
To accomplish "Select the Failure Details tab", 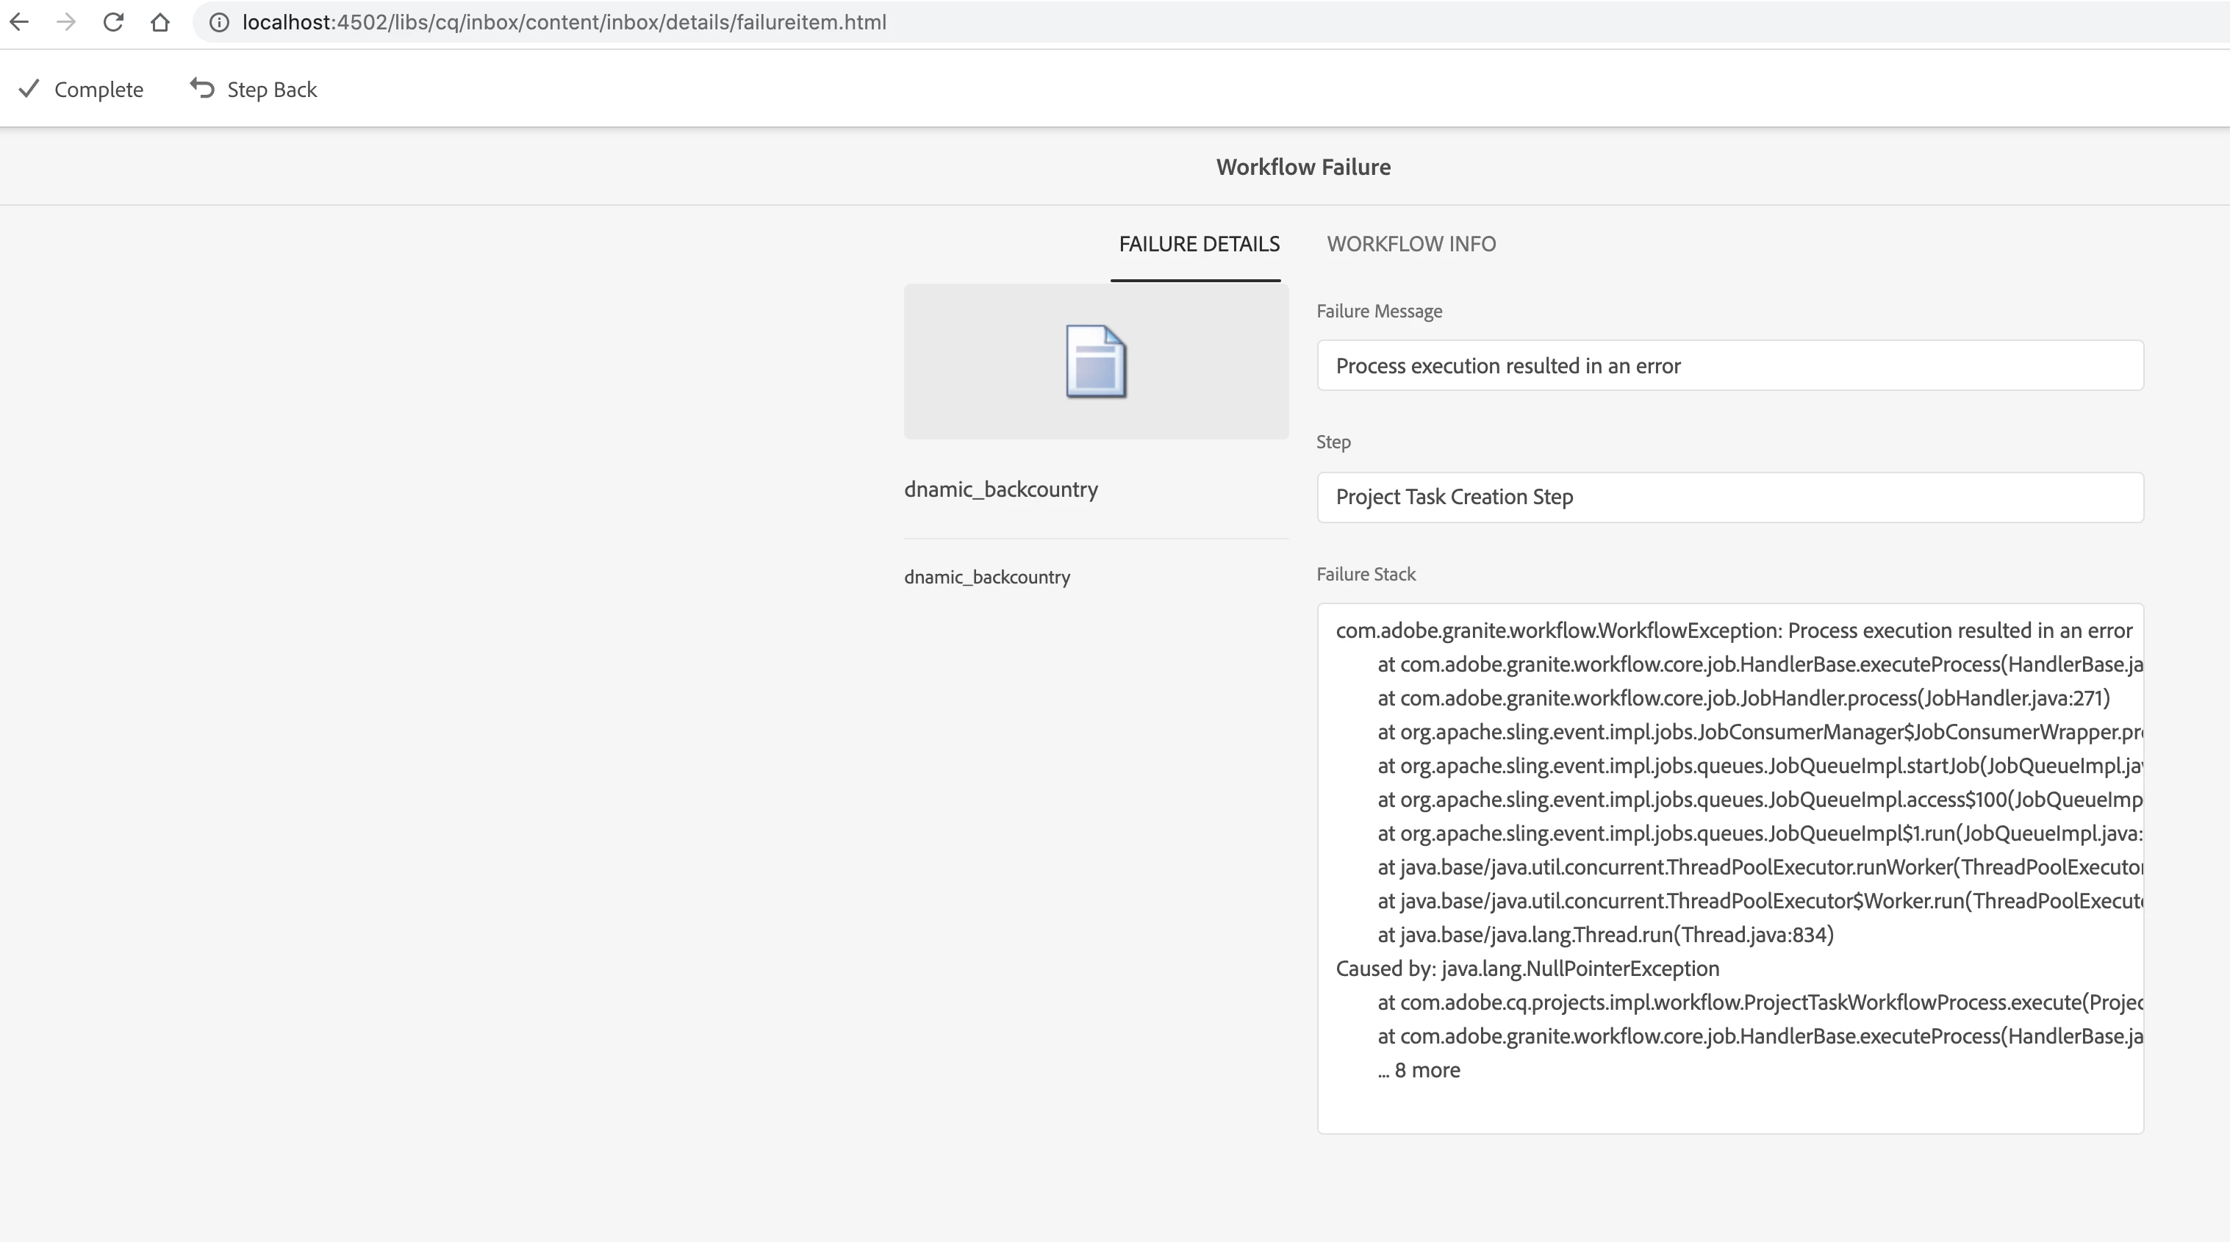I will pos(1199,244).
